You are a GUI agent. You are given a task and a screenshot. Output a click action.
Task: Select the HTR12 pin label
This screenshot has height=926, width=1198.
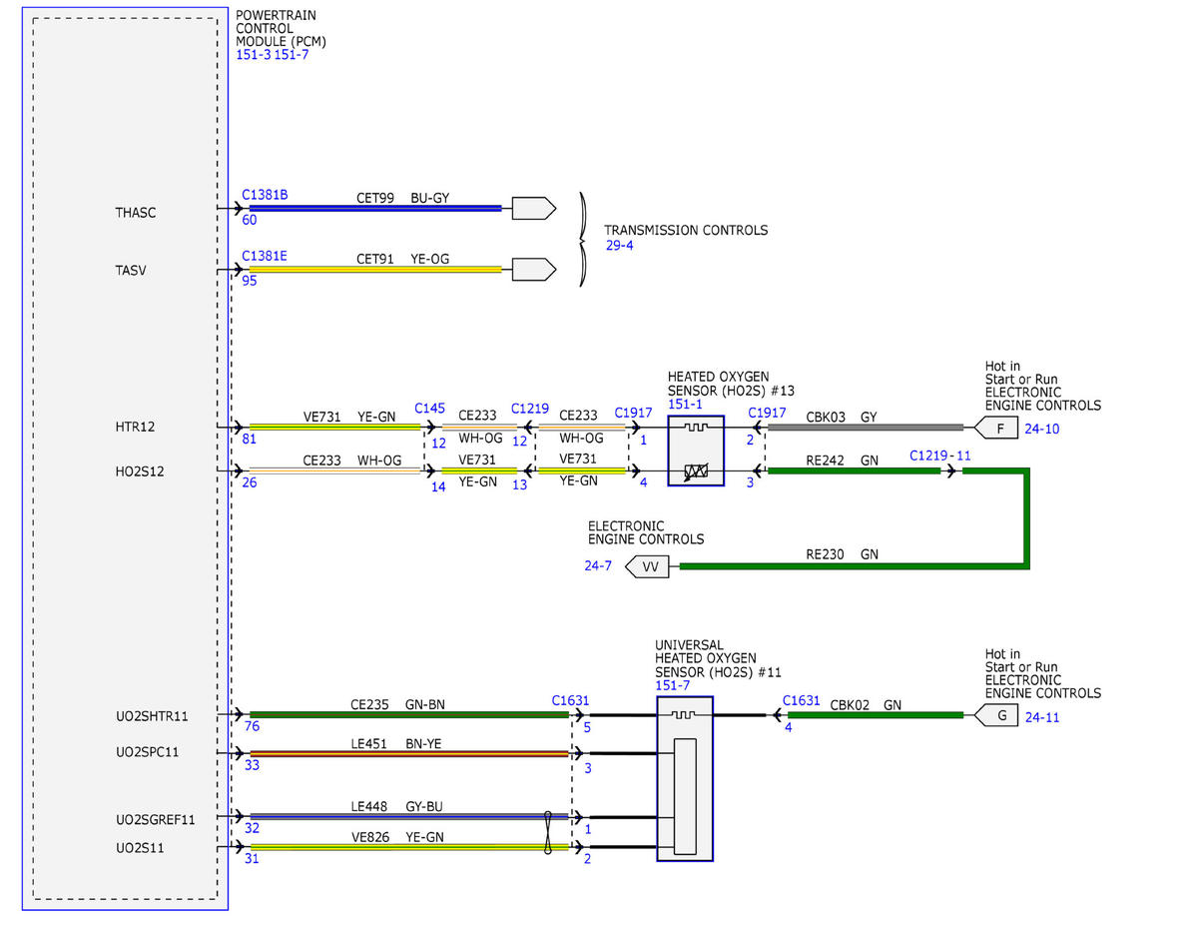tap(135, 428)
